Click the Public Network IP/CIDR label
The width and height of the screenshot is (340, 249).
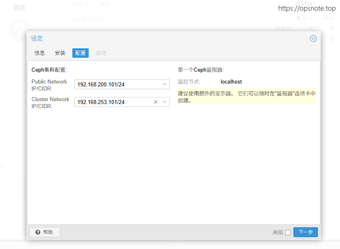(x=49, y=85)
